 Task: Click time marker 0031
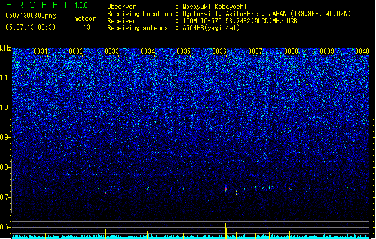click(x=41, y=51)
